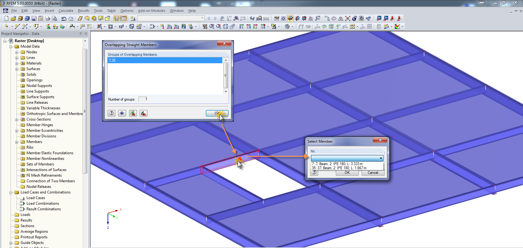
Task: Select the New Solid tool
Action: click(x=132, y=26)
